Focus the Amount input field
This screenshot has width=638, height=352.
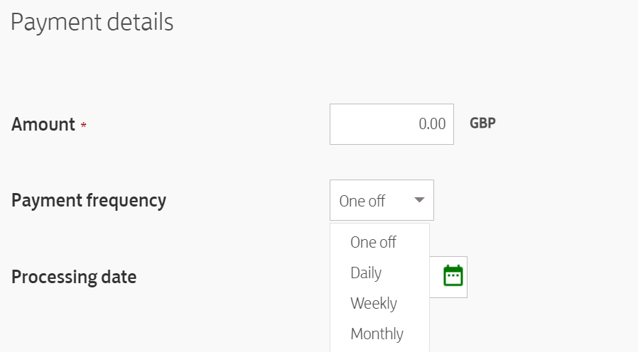pyautogui.click(x=391, y=124)
